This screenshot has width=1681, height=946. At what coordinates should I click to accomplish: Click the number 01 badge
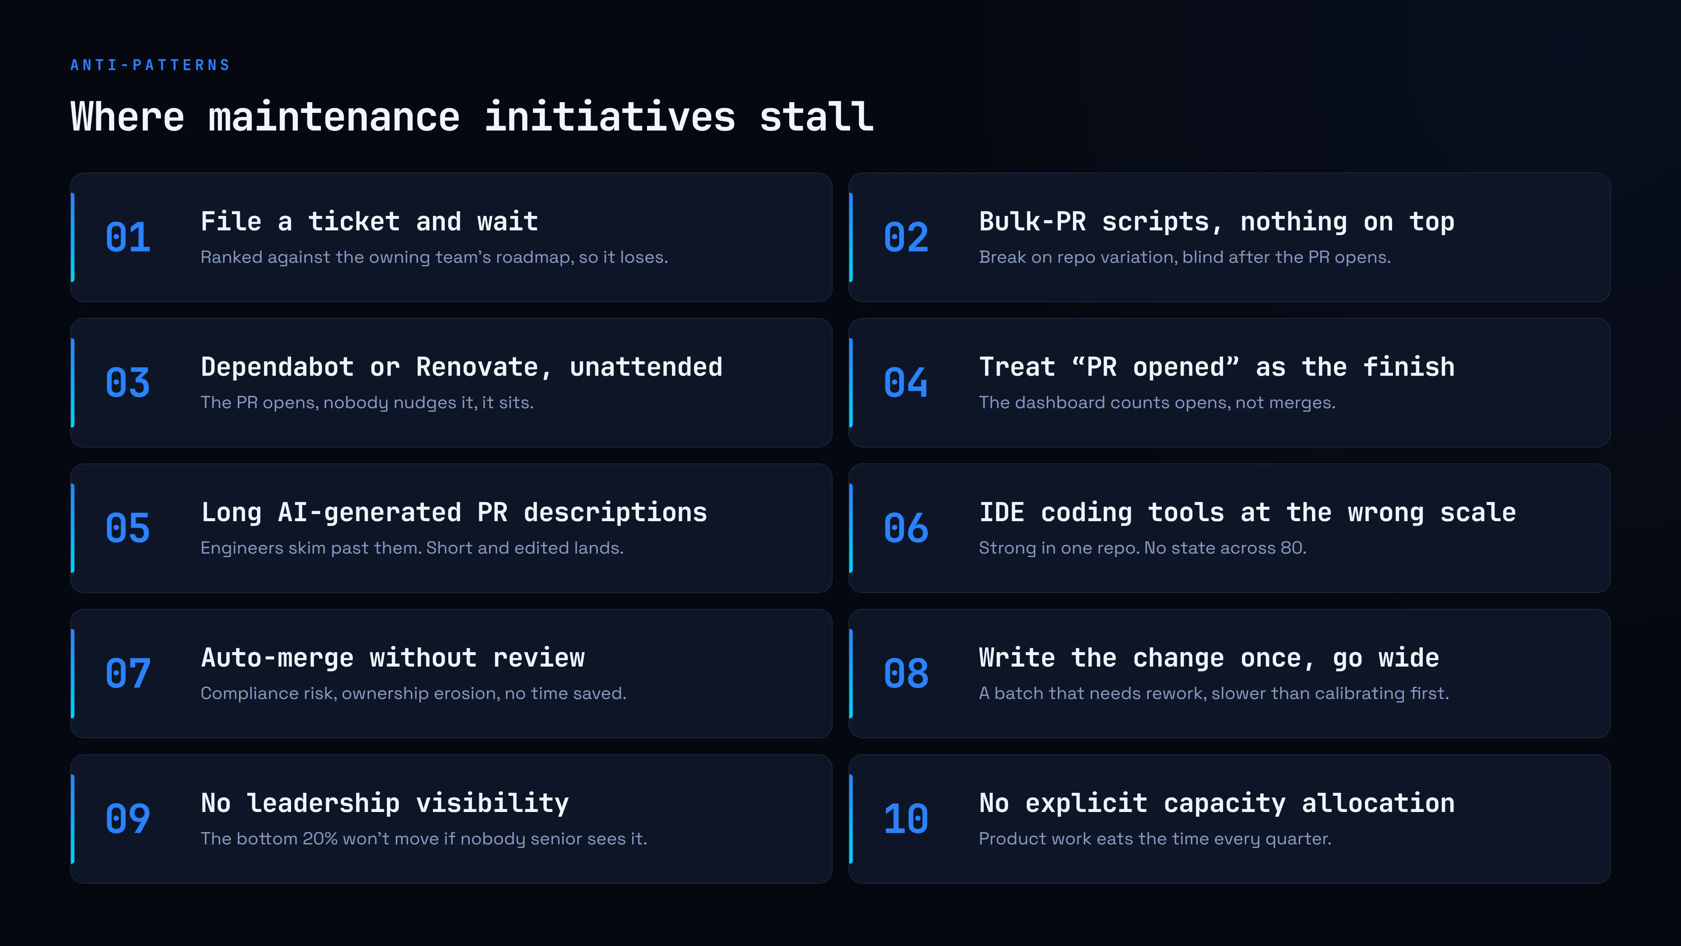pyautogui.click(x=128, y=238)
